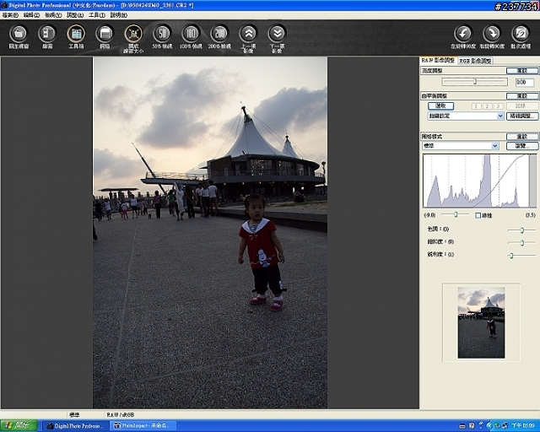540x432 pixels.
Task: Open the picture style 標準 dropdown
Action: [x=461, y=146]
